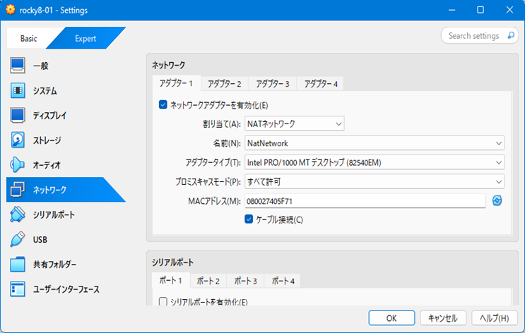Select the ポート 3 tab
525x333 pixels.
coord(245,281)
